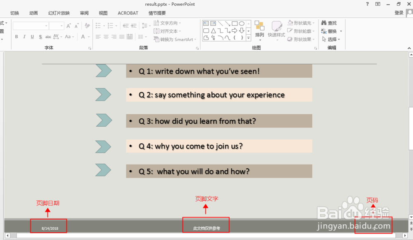Toggle Bold formatting button
Screen dimensions: 413x240
17,37
